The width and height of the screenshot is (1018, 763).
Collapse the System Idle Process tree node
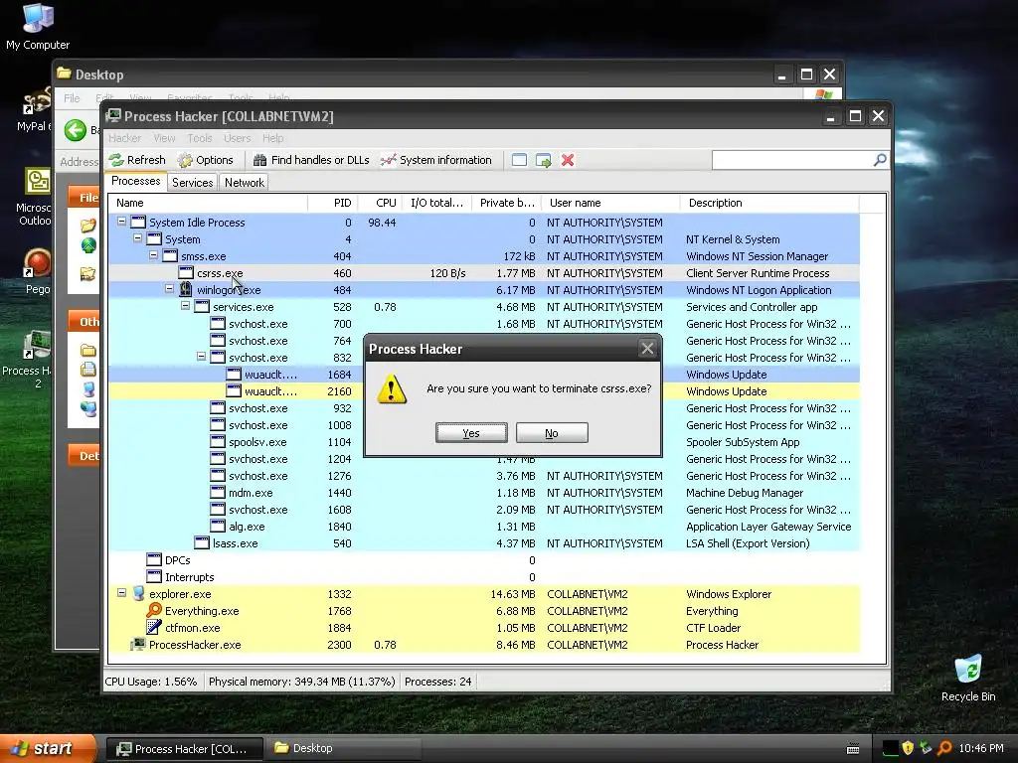[x=121, y=222]
